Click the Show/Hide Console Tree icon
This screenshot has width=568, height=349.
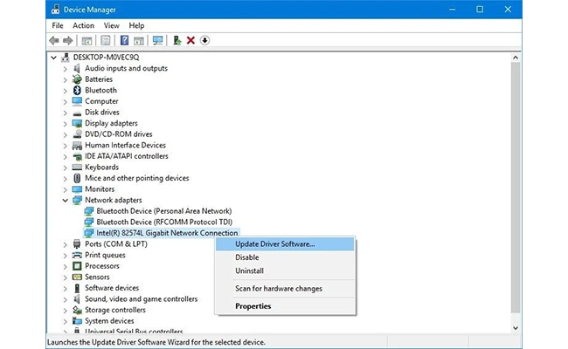87,40
